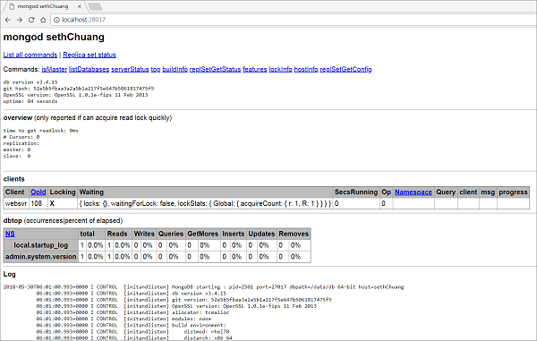The height and width of the screenshot is (341, 537).
Task: Open listDatabases command link
Action: tap(89, 69)
